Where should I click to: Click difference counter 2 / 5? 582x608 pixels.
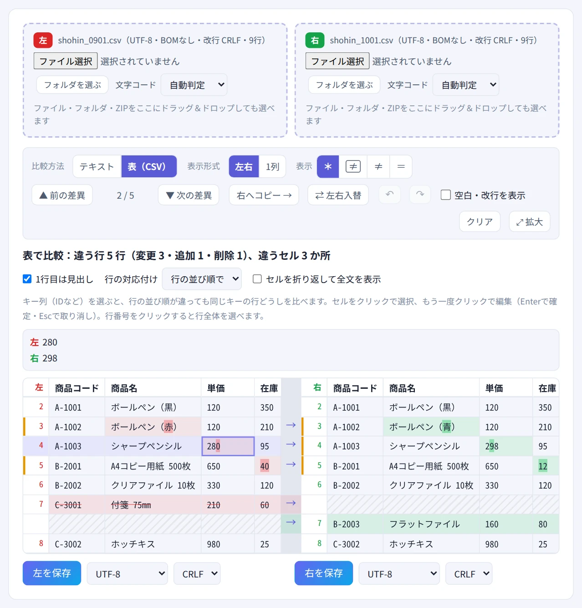(x=125, y=196)
